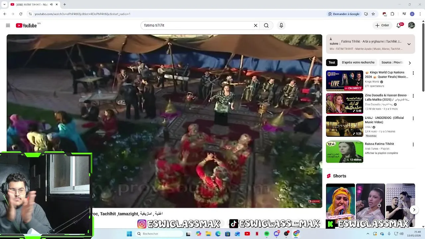Open more options for the Zina Daoudia video
Viewport: 425px width, 239px height.
(x=413, y=96)
